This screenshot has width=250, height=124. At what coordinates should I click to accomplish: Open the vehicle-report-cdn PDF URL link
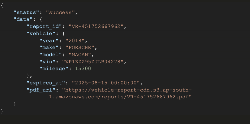pos(126,90)
